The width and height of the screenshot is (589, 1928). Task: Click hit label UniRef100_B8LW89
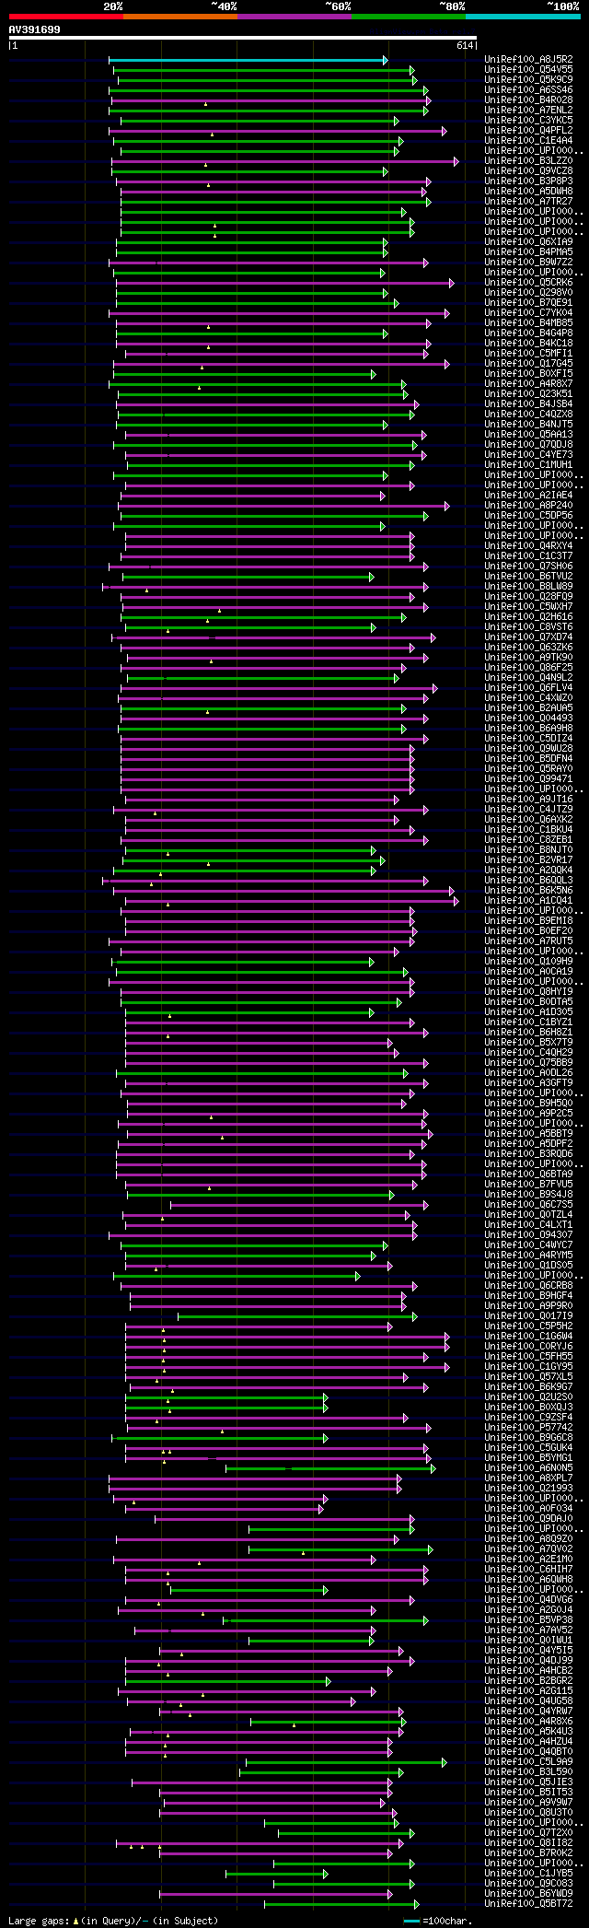(x=528, y=587)
